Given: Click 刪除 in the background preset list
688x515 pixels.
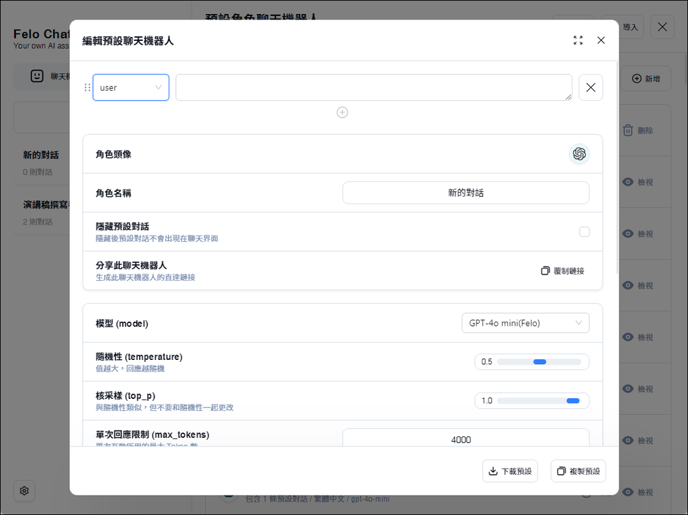Looking at the screenshot, I should coord(638,130).
